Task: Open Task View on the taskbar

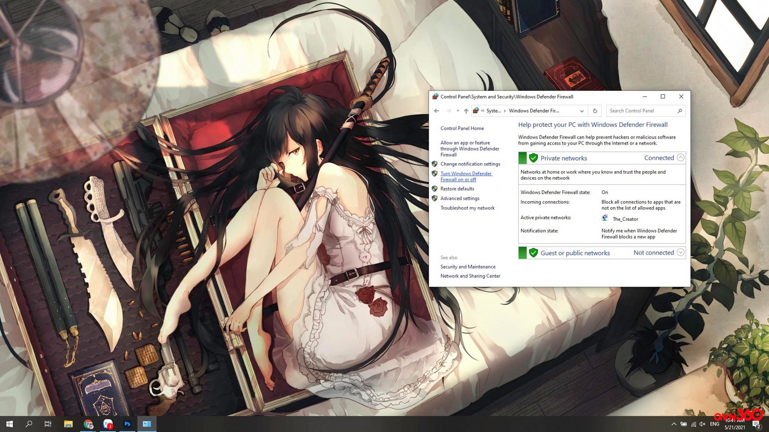Action: click(48, 424)
